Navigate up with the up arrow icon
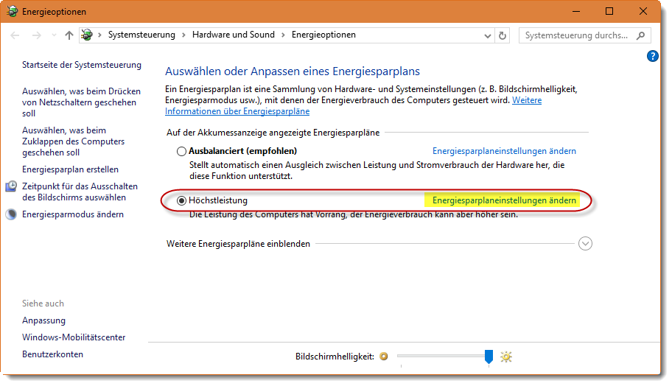Screen dimensions: 672x386 point(69,35)
